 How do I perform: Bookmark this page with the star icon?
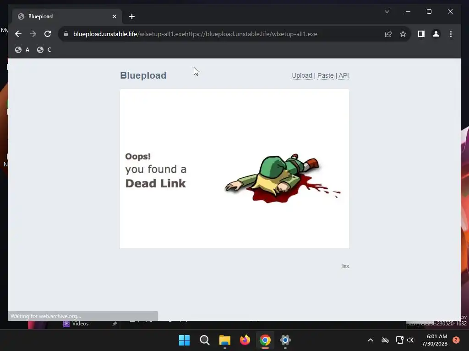pos(403,34)
